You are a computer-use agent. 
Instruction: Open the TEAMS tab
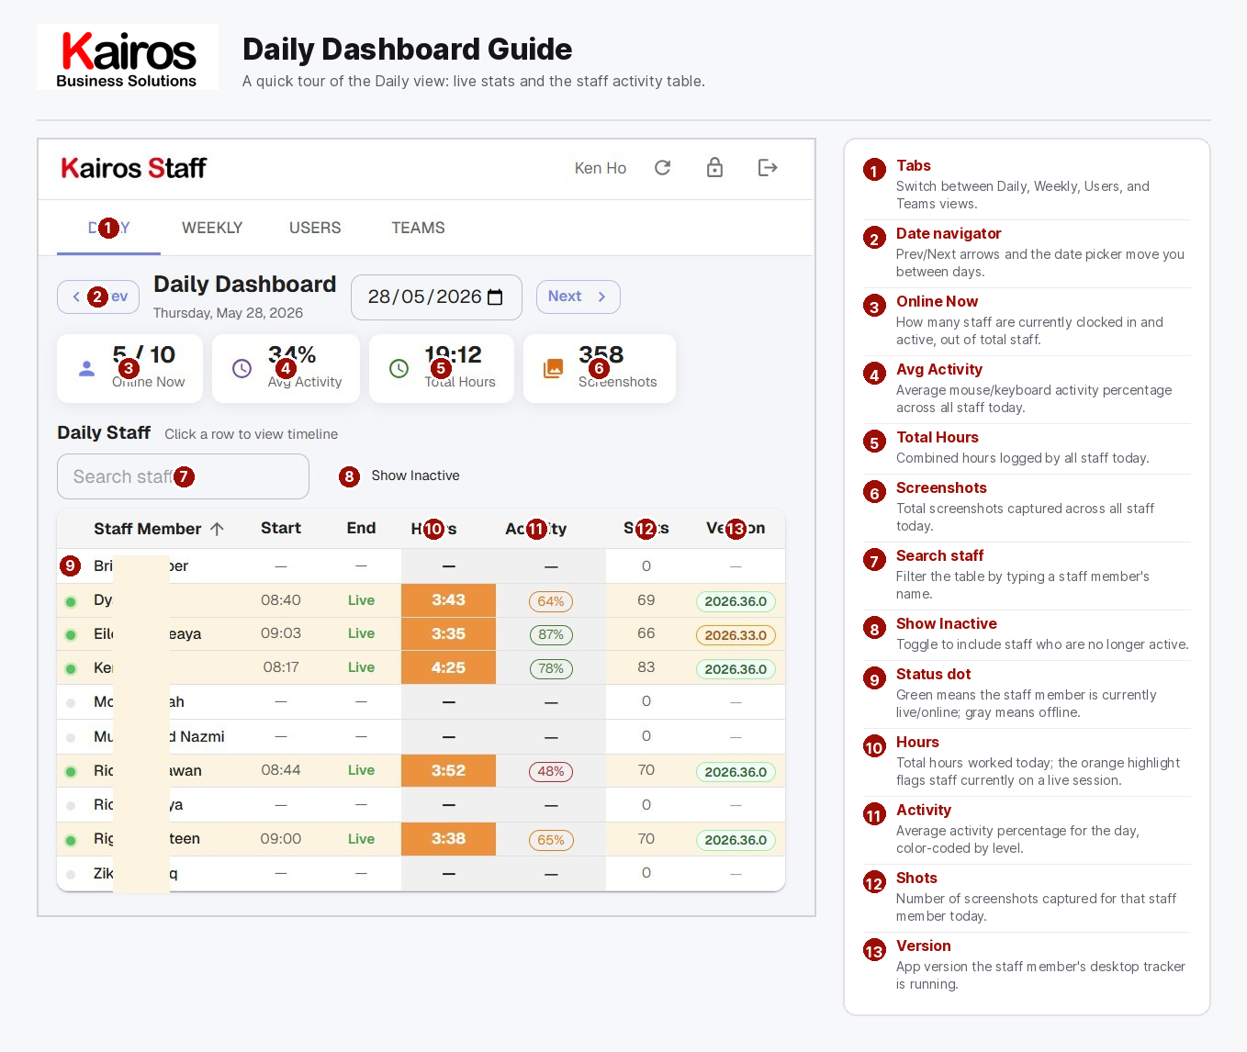tap(418, 228)
